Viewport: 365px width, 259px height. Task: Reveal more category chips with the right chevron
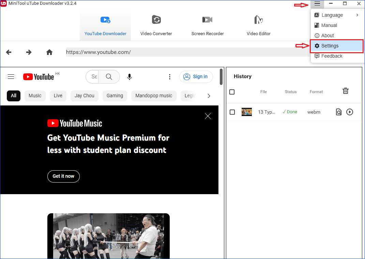[209, 96]
